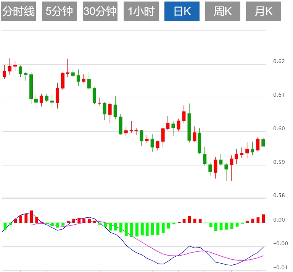Open the 30分钟 interval tab

pyautogui.click(x=100, y=12)
